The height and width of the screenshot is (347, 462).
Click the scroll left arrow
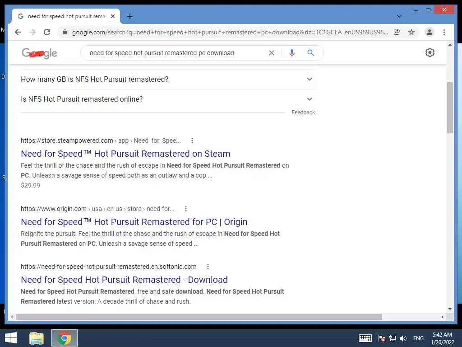click(x=12, y=317)
